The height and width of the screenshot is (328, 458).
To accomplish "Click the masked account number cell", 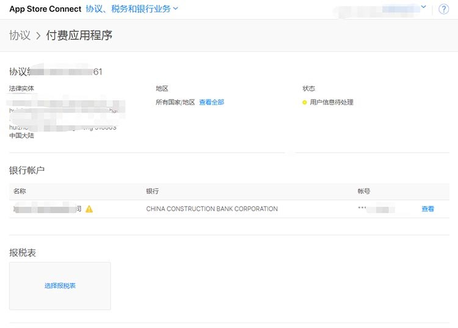I will pyautogui.click(x=376, y=209).
